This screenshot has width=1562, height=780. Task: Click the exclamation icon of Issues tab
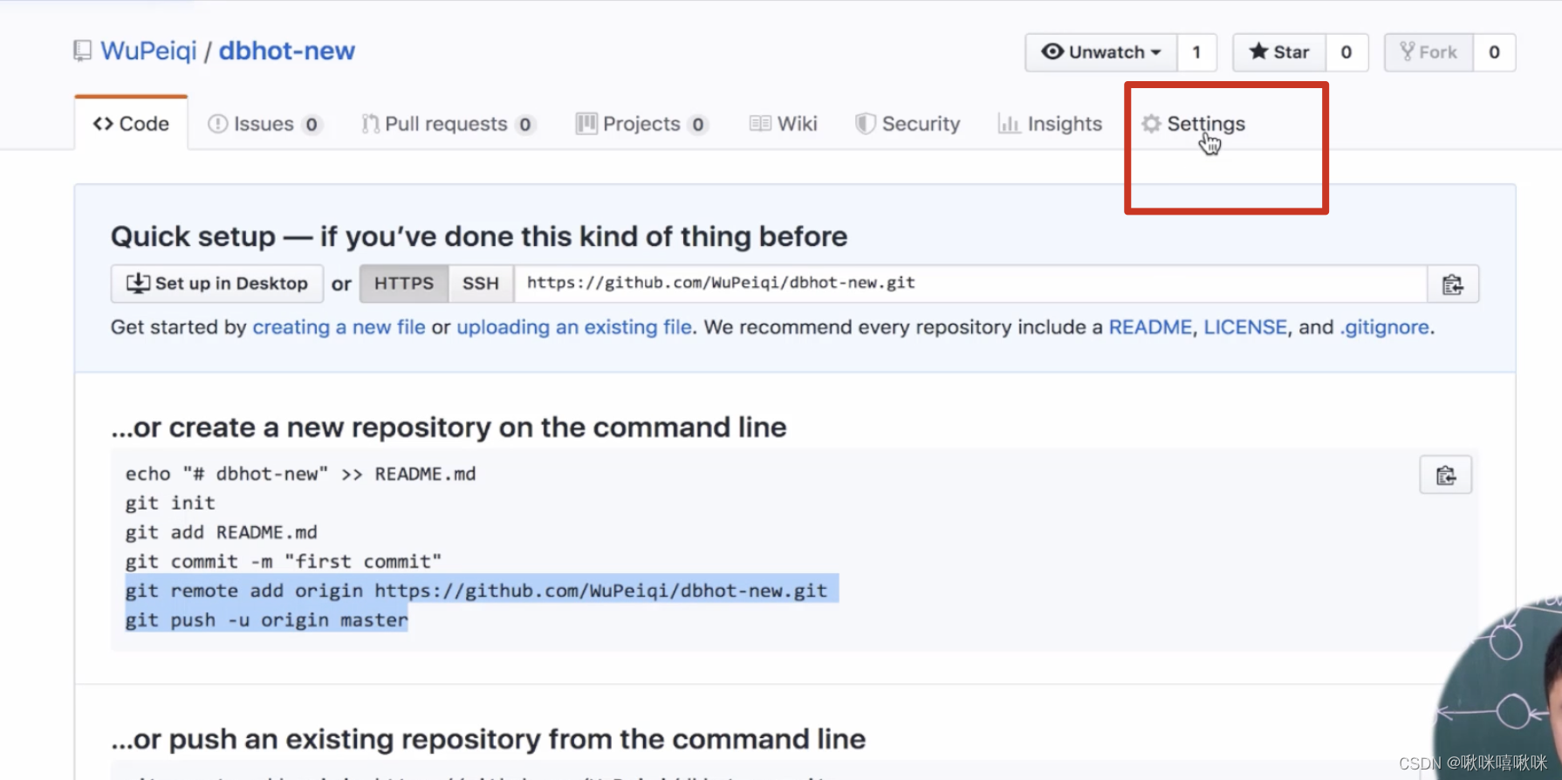(x=217, y=124)
